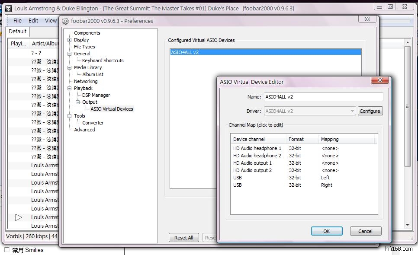Screen dimensions: 418x255
Task: Open the Edit menu
Action: point(33,20)
